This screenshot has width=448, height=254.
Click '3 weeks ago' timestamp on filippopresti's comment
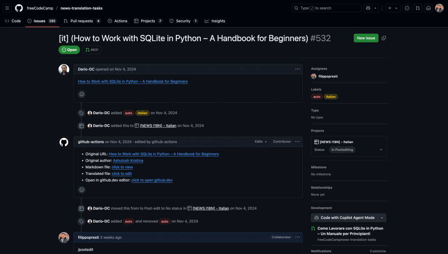tap(111, 237)
